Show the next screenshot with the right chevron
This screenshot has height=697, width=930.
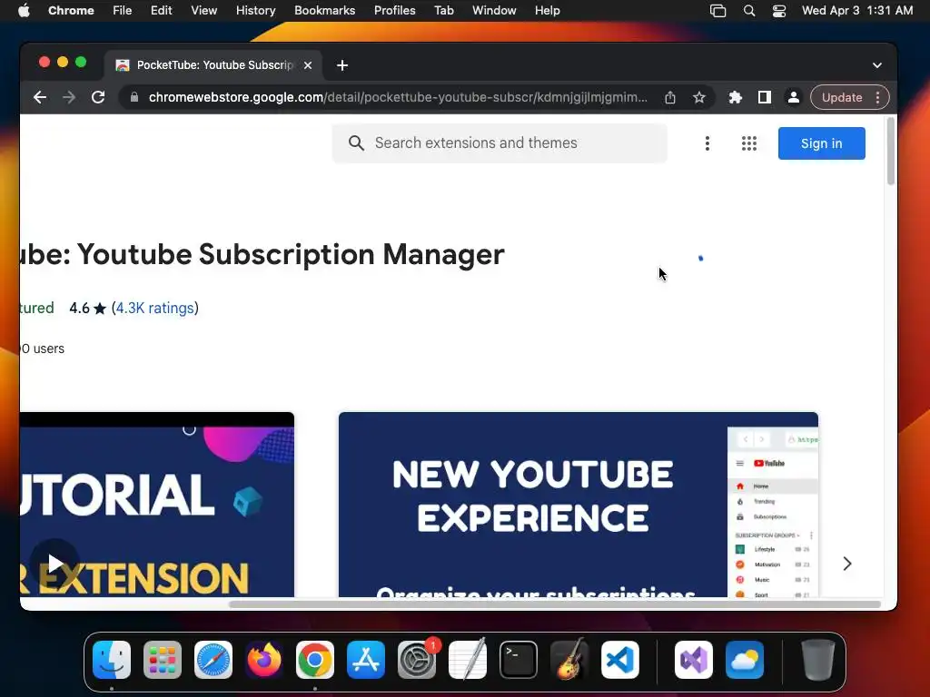coord(847,564)
